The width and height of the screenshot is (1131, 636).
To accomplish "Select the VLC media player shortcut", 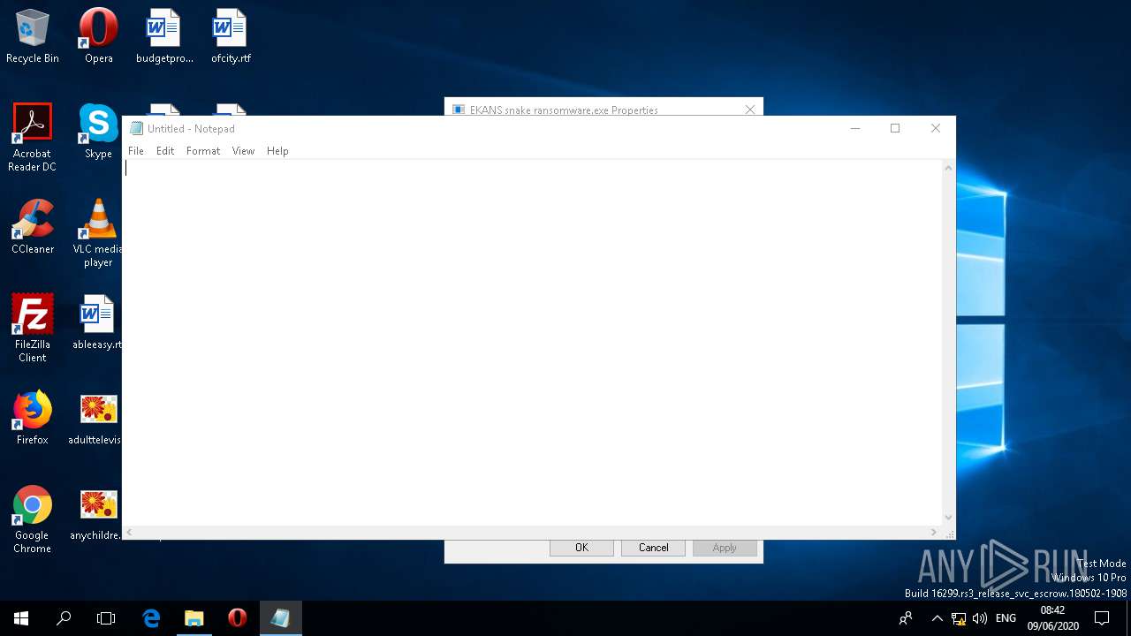I will tap(98, 233).
